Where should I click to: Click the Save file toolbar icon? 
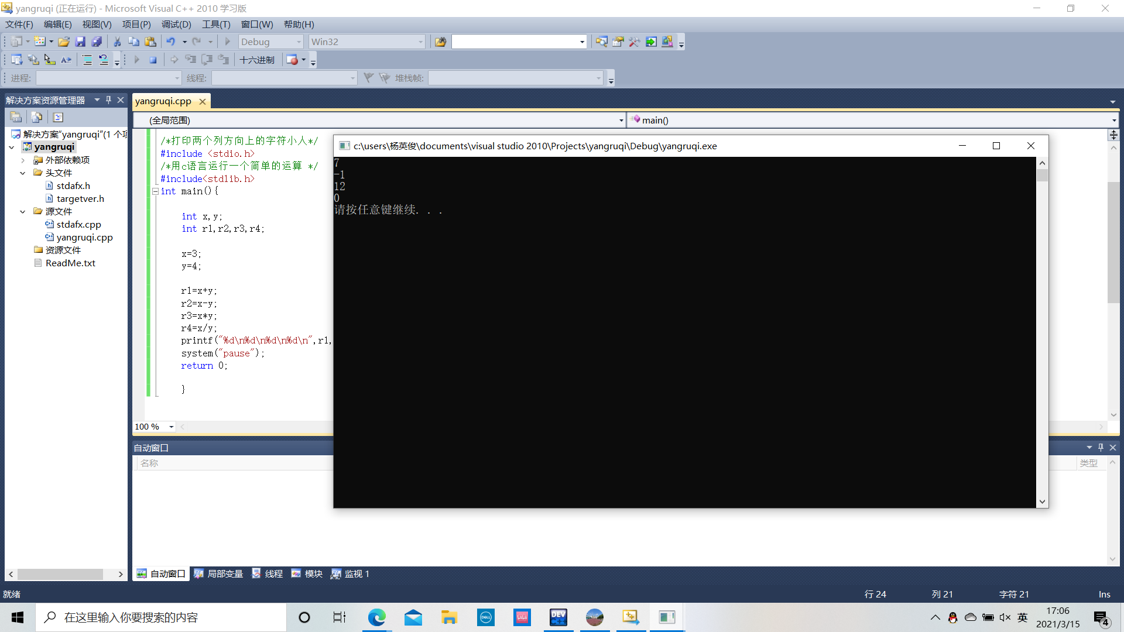[x=80, y=42]
